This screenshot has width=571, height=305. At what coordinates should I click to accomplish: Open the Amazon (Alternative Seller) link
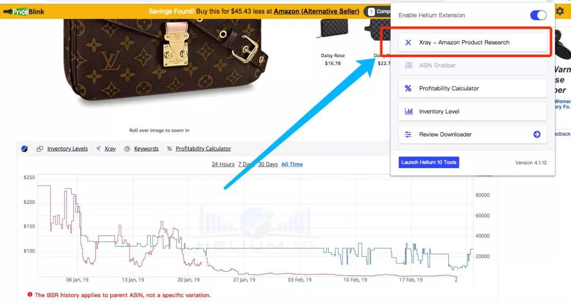[317, 11]
